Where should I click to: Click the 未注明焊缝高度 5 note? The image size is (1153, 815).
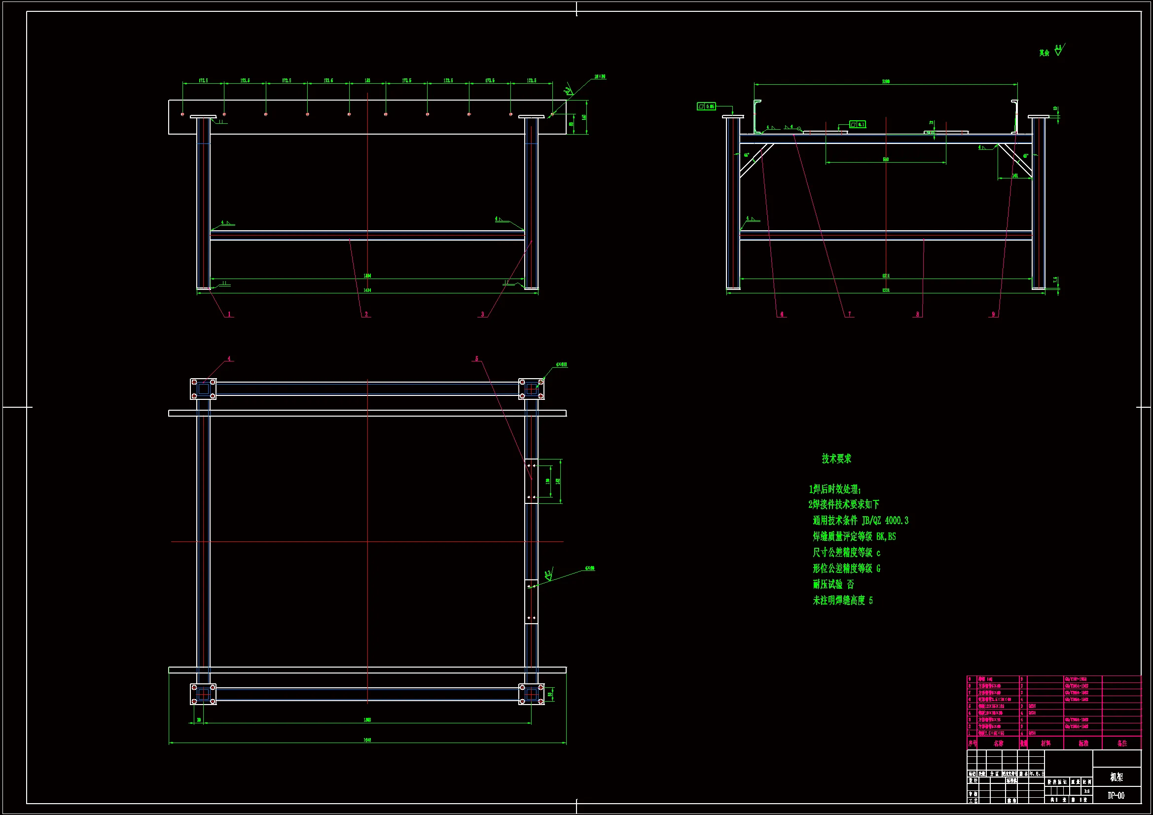[843, 601]
